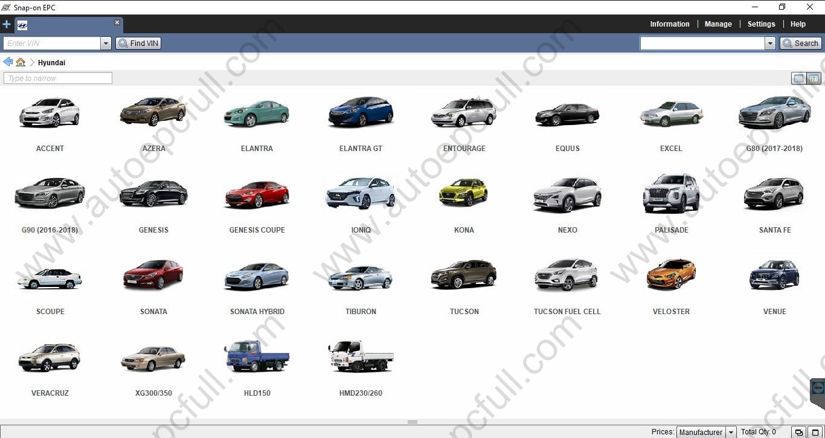Screen dimensions: 825x438
Task: Open a new catalog tab with the plus icon
Action: point(7,25)
